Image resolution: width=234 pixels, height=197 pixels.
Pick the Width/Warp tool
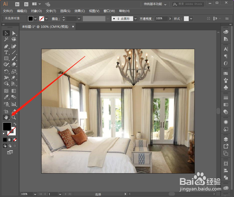tap(6, 78)
